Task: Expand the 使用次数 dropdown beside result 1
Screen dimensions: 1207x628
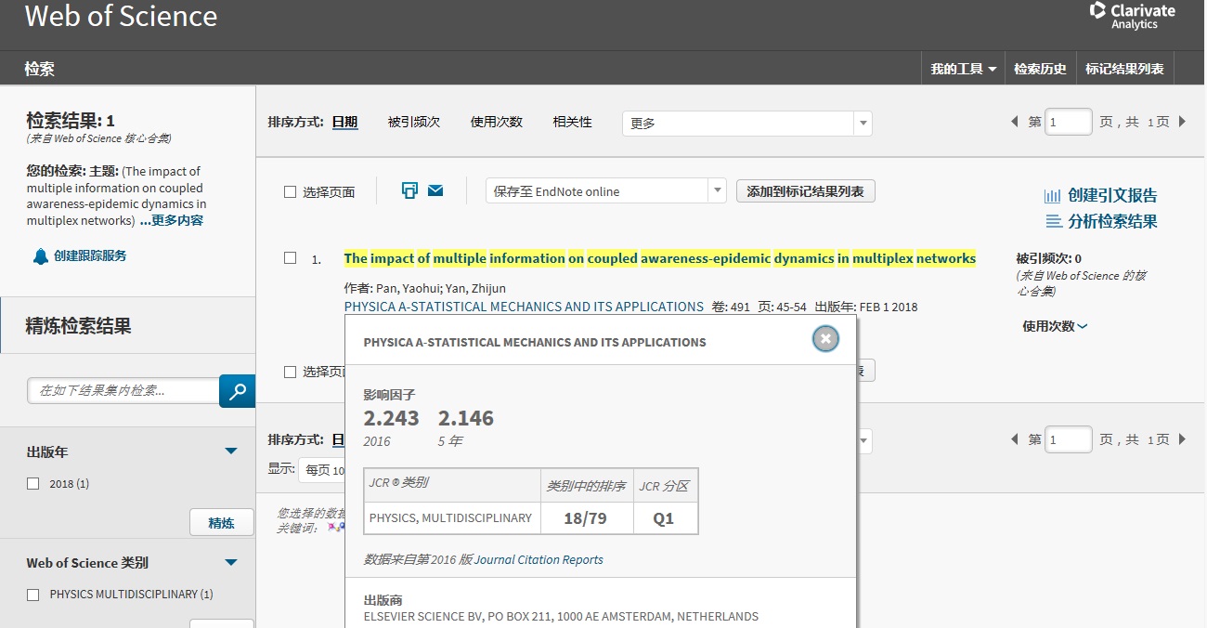Action: 1055,326
